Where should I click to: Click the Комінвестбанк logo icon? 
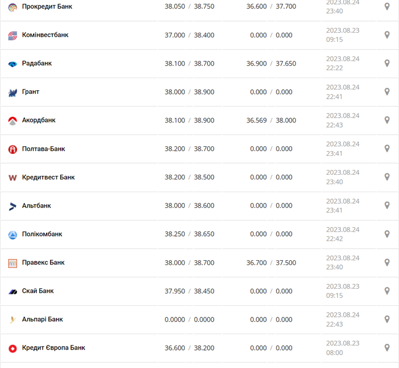click(x=13, y=35)
